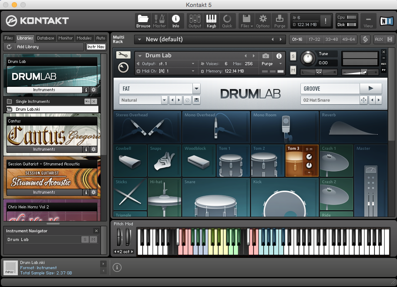Adjust the instrument pan slider

point(319,72)
